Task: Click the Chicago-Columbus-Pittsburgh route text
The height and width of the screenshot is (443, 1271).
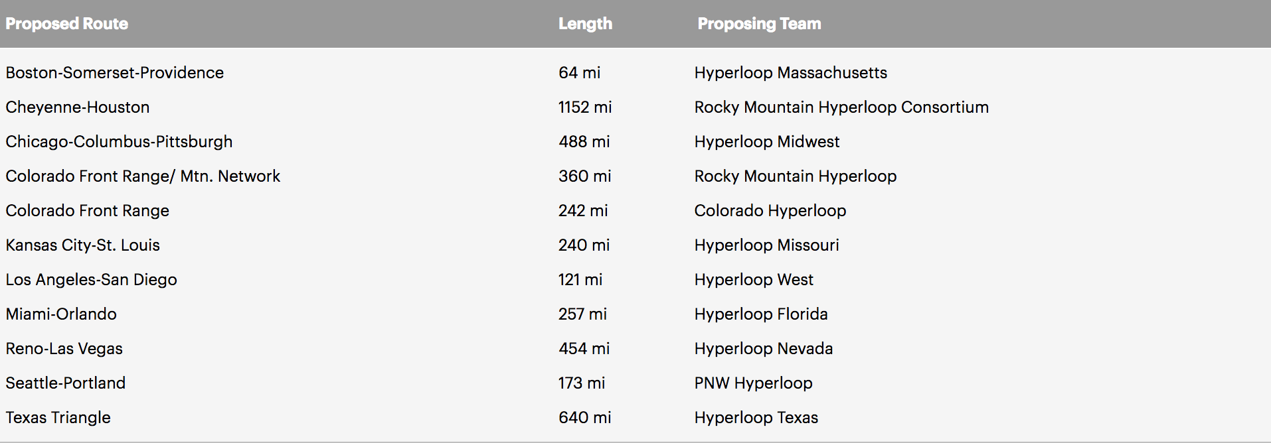Action: [x=119, y=141]
